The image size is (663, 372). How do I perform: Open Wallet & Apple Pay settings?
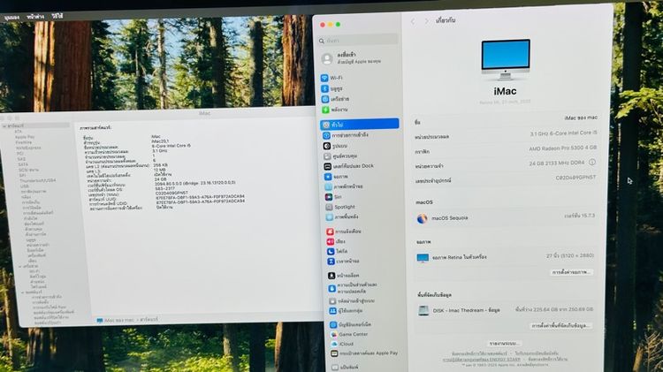click(363, 353)
